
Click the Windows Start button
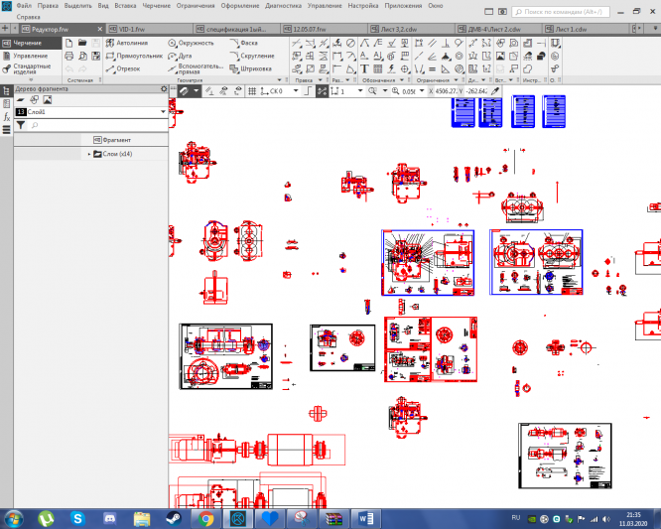14,518
